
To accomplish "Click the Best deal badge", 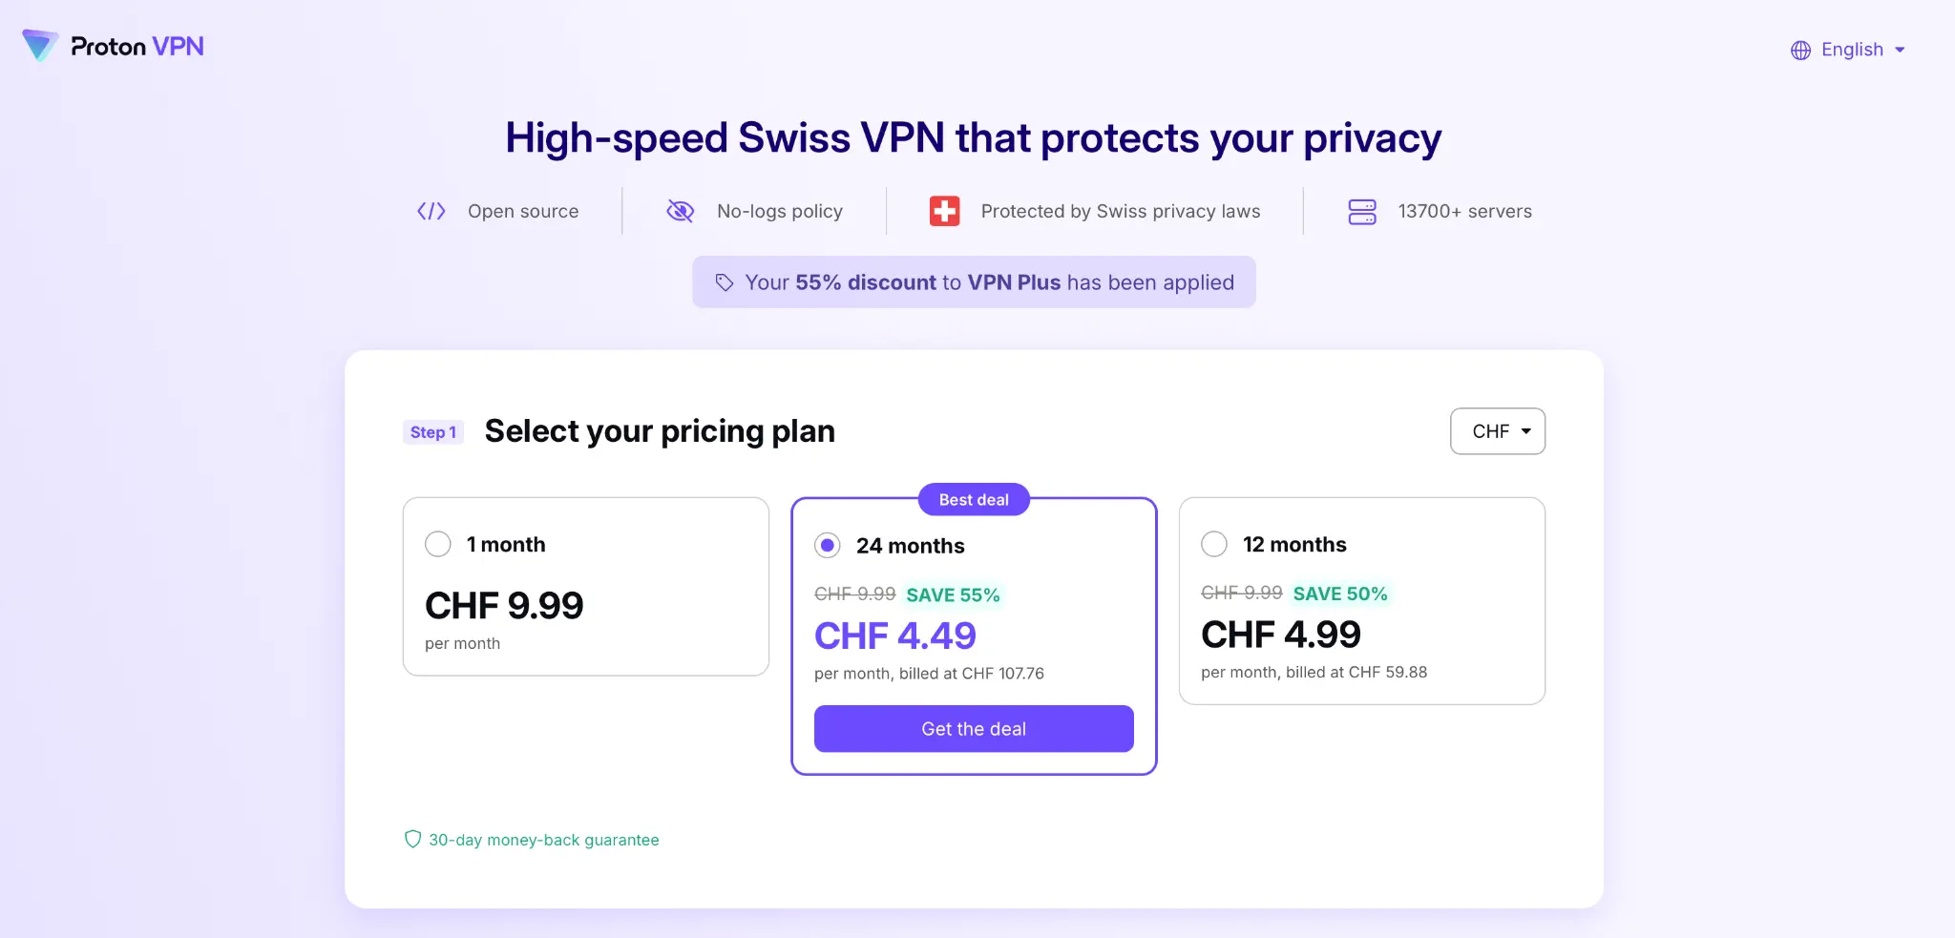I will pos(974,499).
